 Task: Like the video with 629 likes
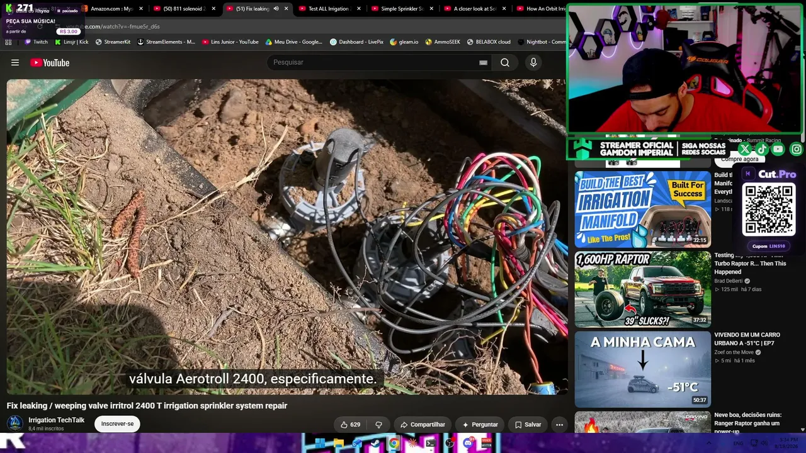point(351,425)
